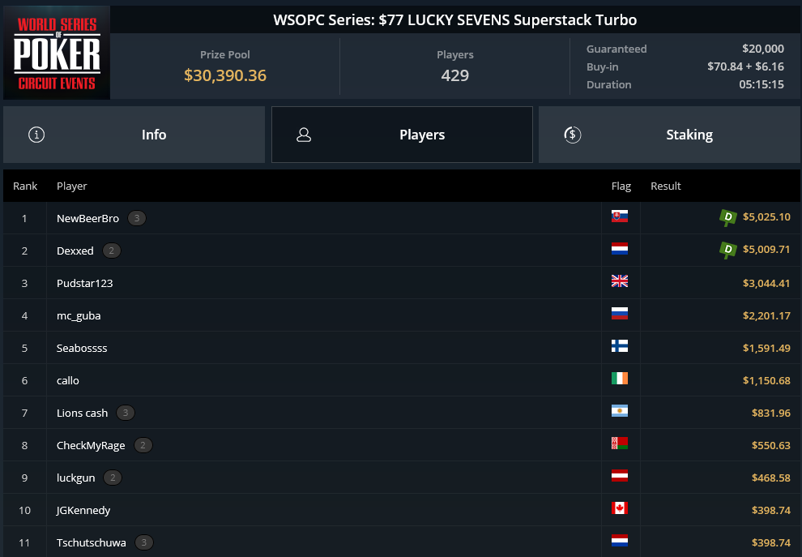The image size is (802, 557).
Task: Switch to the Staking tab
Action: (669, 135)
